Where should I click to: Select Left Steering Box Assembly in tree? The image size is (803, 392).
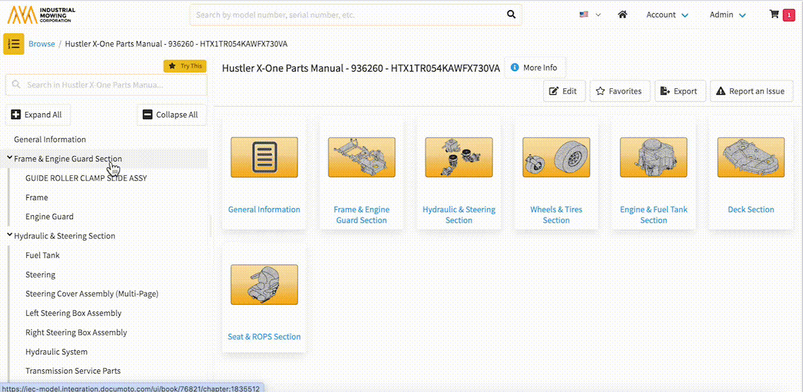point(73,313)
